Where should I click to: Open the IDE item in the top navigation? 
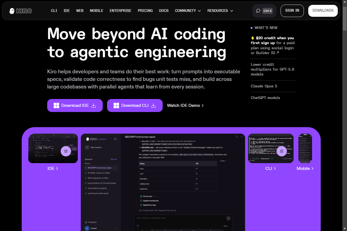[67, 11]
